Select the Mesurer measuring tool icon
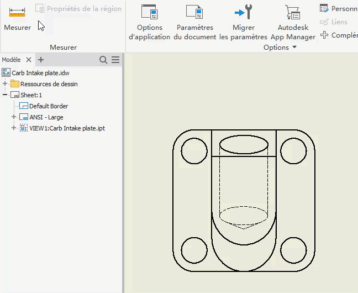The height and width of the screenshot is (293, 358). click(17, 12)
